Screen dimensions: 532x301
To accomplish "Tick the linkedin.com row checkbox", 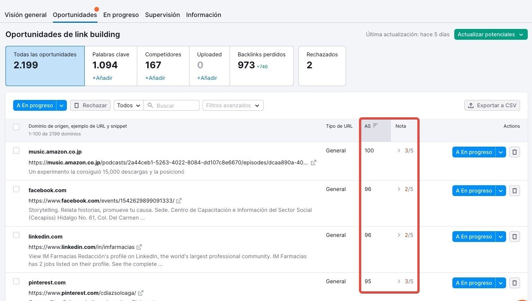I will pyautogui.click(x=16, y=235).
